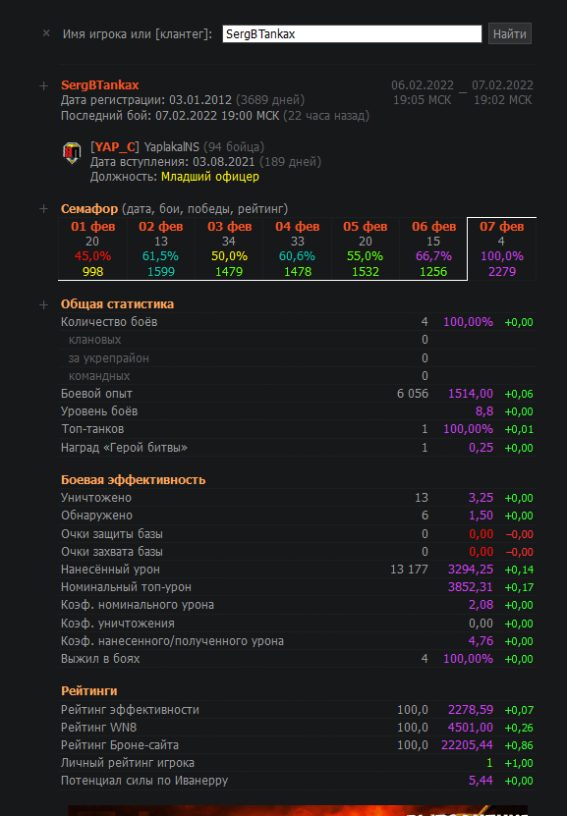Click the Рейтинг эффективности value 2278,59
Viewport: 567px width, 816px height.
pyautogui.click(x=470, y=710)
